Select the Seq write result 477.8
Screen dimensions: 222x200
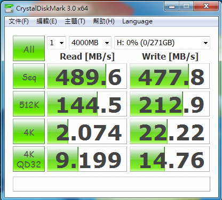click(x=170, y=76)
